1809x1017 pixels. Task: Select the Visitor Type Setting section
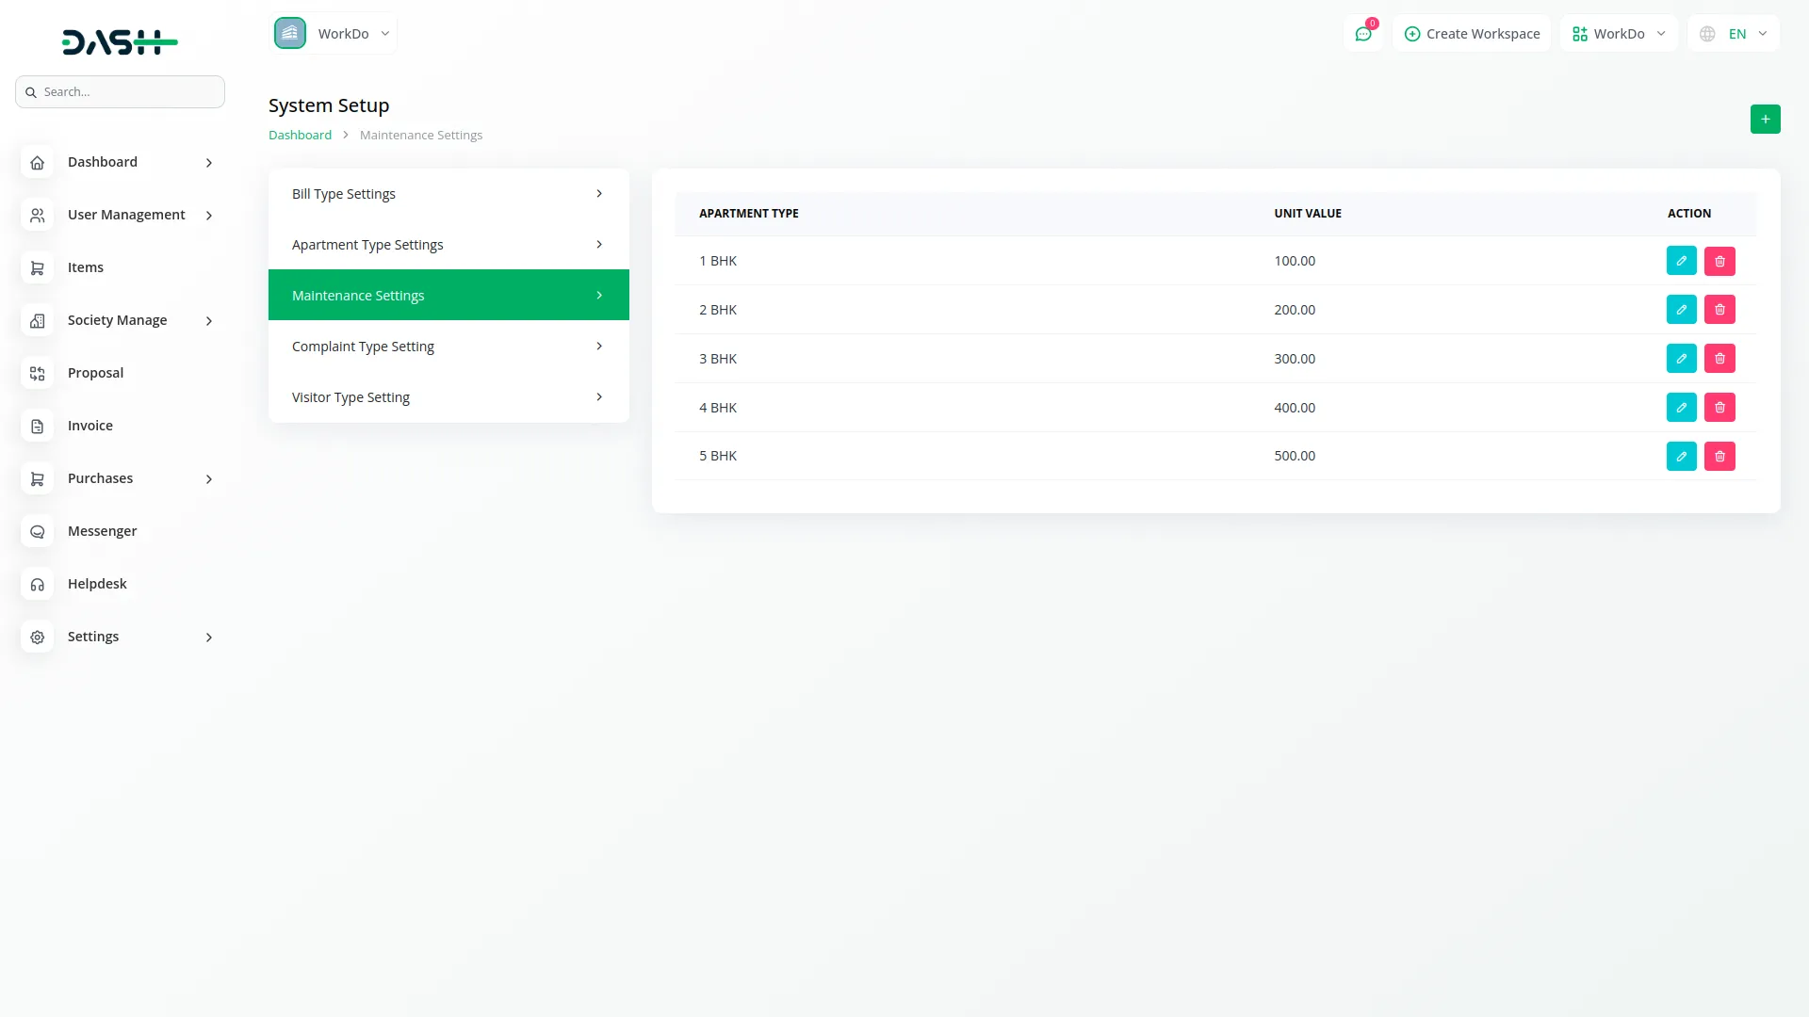(448, 397)
